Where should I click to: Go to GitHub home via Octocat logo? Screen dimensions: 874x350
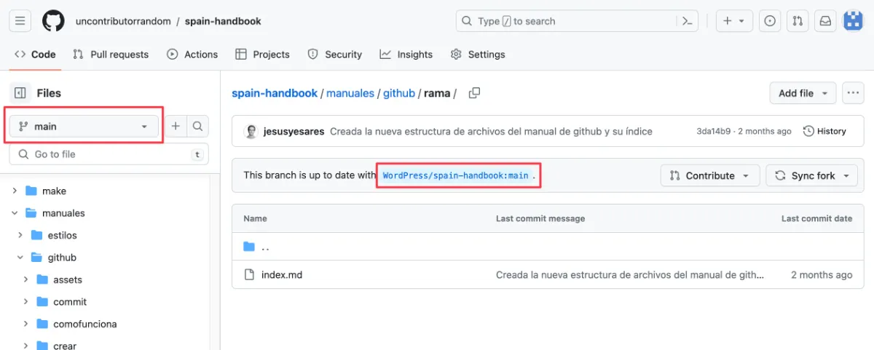(53, 21)
